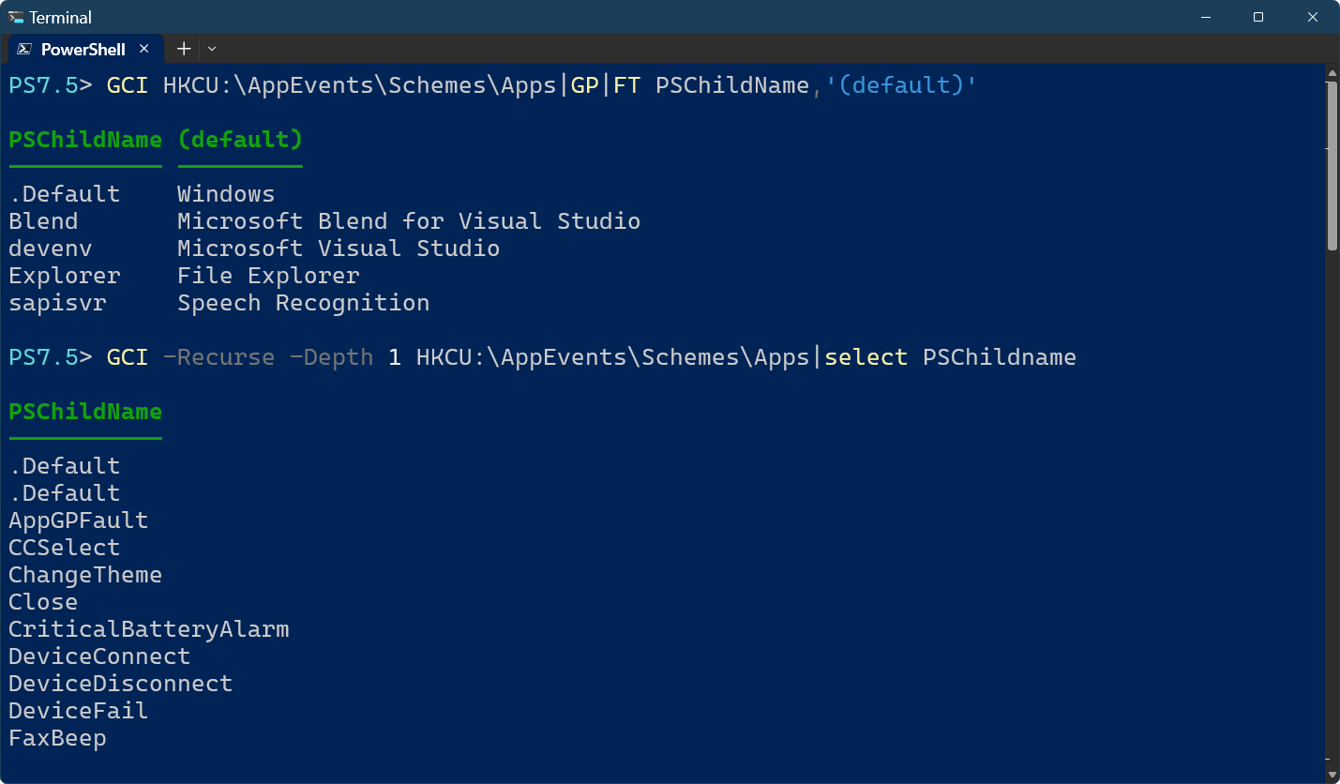Screen dimensions: 1340x784
Task: Click the CriticalBatteryAlarm entry
Action: click(149, 629)
